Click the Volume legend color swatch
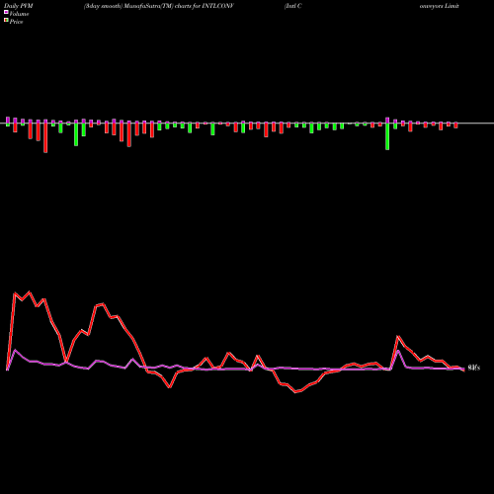The height and width of the screenshot is (494, 494). tap(6, 12)
